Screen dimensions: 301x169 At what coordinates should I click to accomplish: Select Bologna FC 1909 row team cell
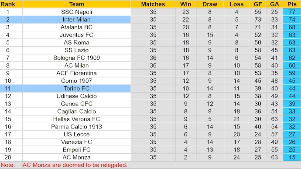click(x=77, y=58)
